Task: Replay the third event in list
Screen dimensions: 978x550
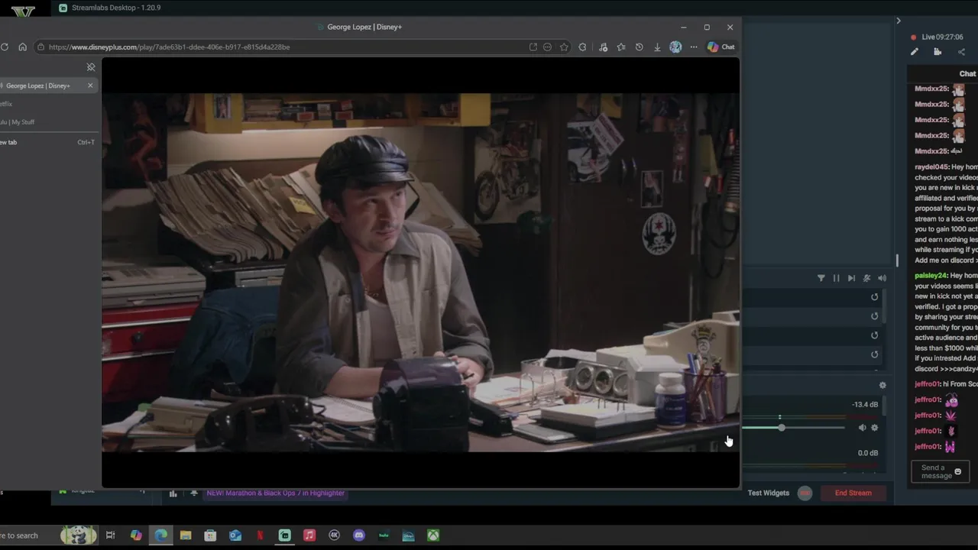Action: pyautogui.click(x=875, y=335)
